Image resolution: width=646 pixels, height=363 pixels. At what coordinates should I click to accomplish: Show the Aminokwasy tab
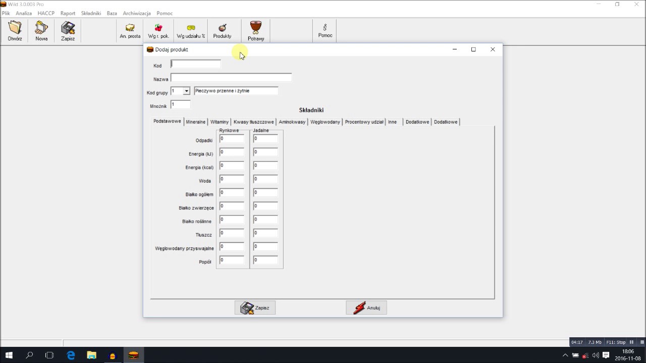pyautogui.click(x=292, y=122)
